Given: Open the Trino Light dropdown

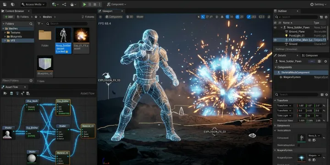Looking at the screenshot, I should coord(285,115).
